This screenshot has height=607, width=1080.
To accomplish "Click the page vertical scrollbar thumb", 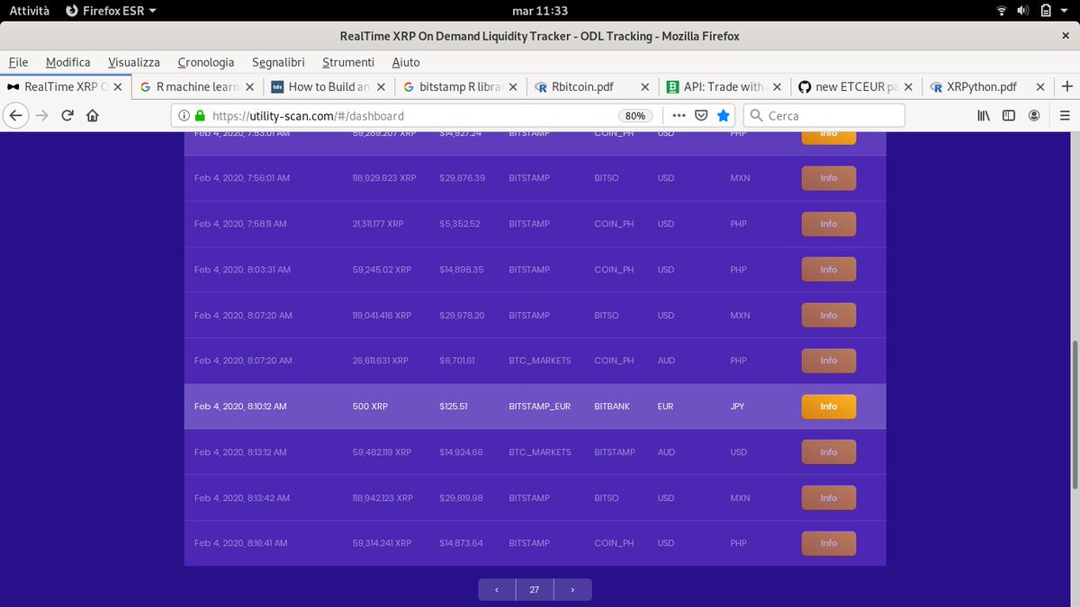I will coord(1074,415).
